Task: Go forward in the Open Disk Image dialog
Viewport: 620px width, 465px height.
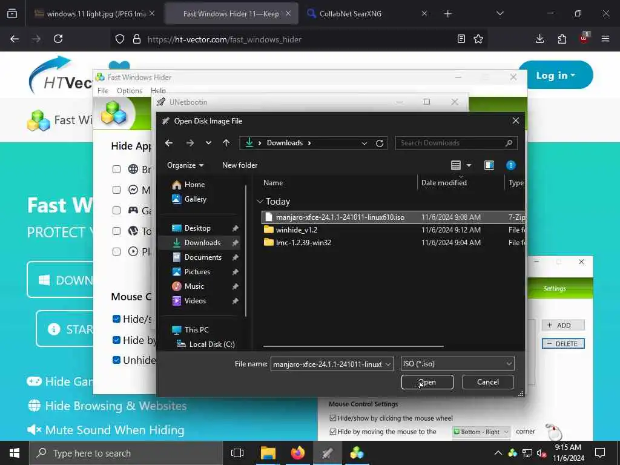Action: point(190,143)
